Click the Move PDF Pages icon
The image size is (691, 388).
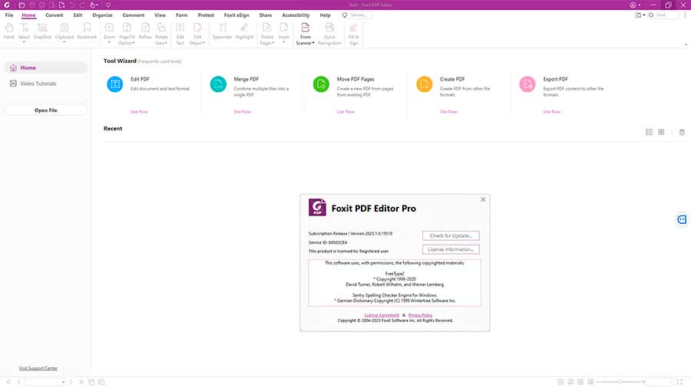[x=321, y=84]
